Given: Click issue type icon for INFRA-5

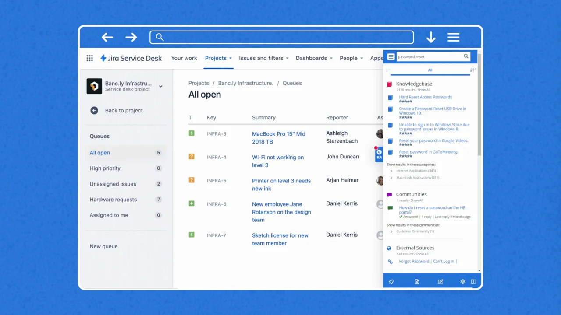Looking at the screenshot, I should 192,180.
